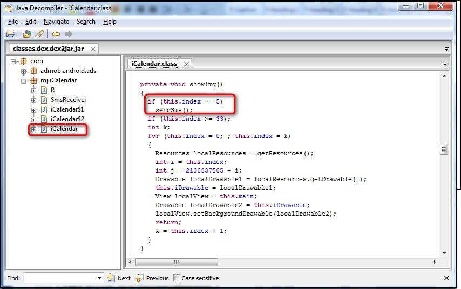The image size is (461, 289).
Task: Collapse the com package node
Action: 13,61
